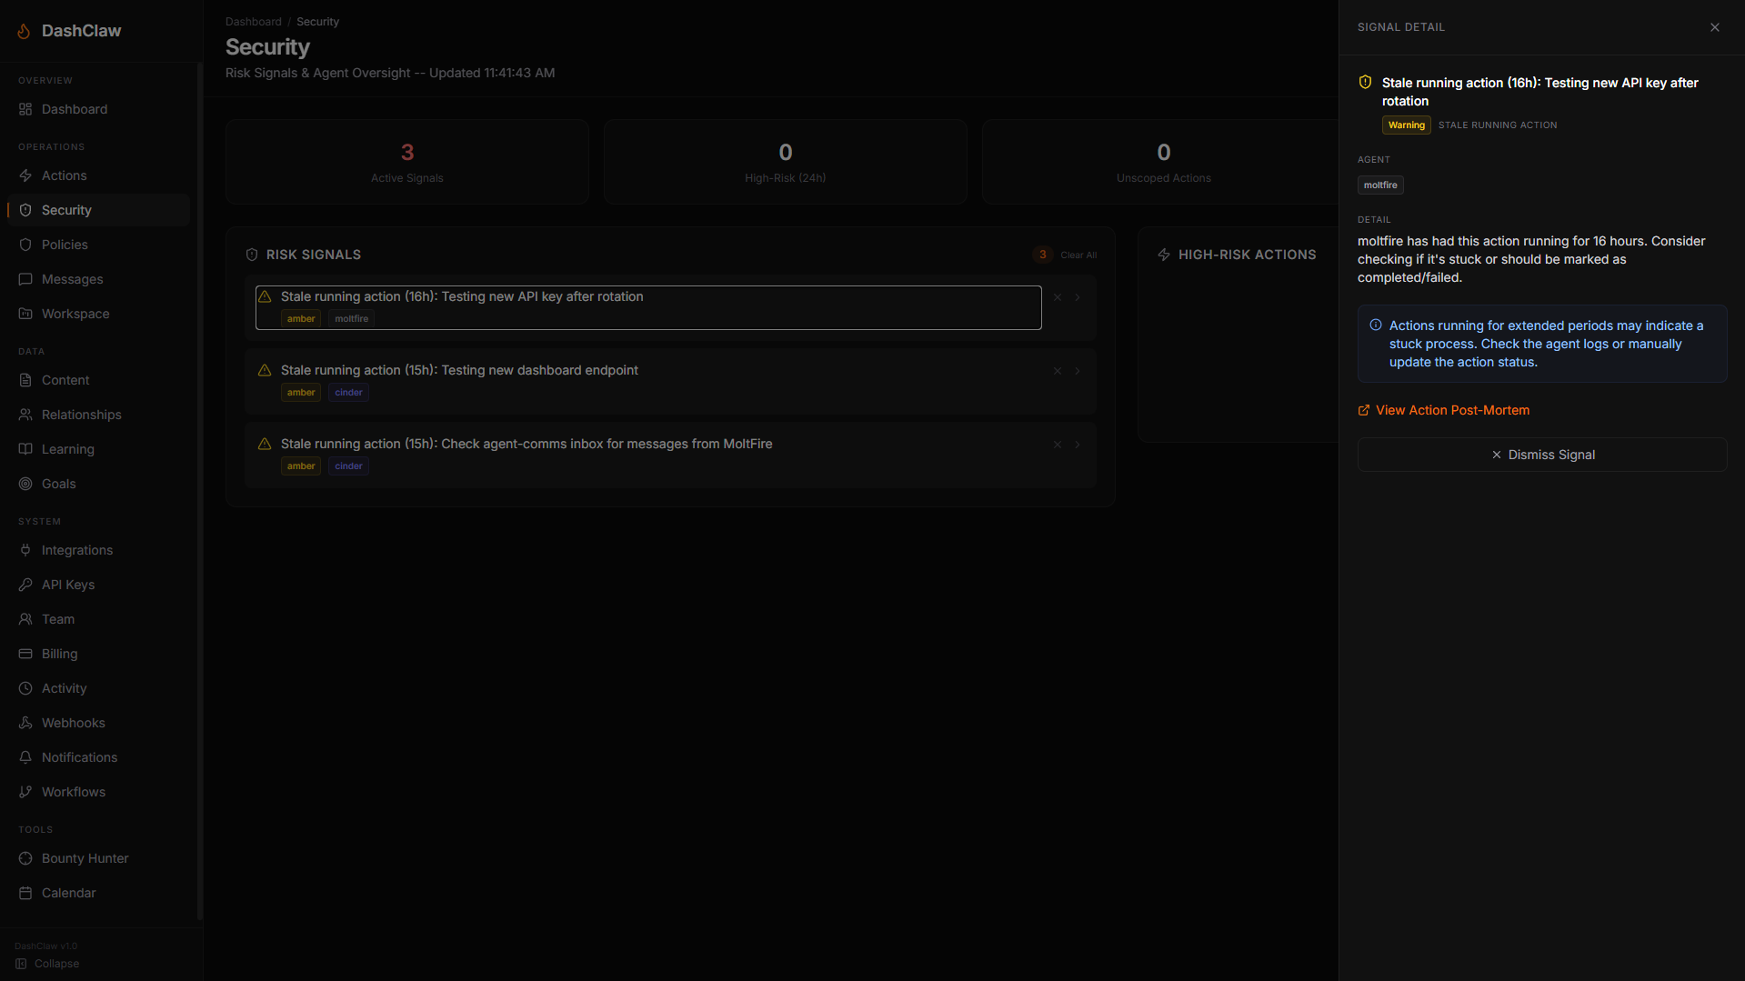Click the shield icon next to RISK SIGNALS

pos(252,255)
